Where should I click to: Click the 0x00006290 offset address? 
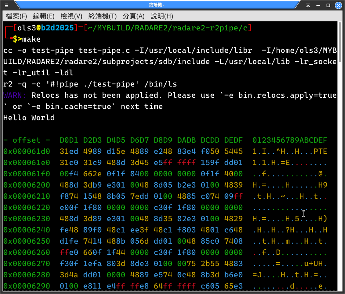(x=27, y=286)
